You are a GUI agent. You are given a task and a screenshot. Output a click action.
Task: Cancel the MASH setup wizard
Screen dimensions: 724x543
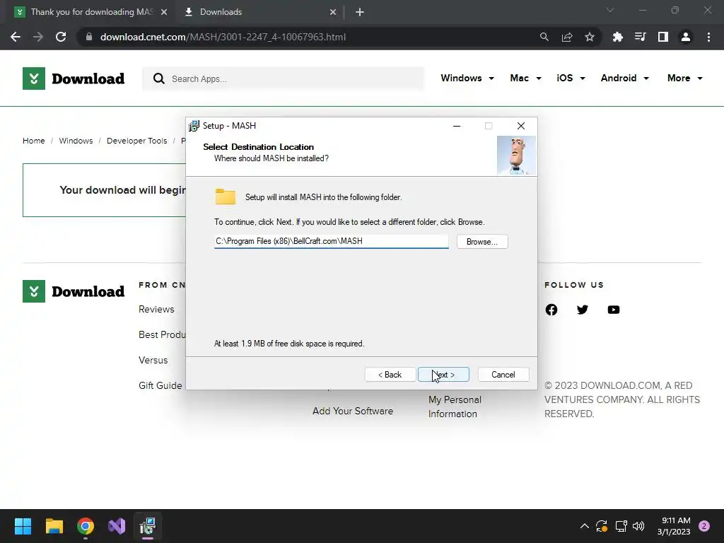[x=503, y=375]
